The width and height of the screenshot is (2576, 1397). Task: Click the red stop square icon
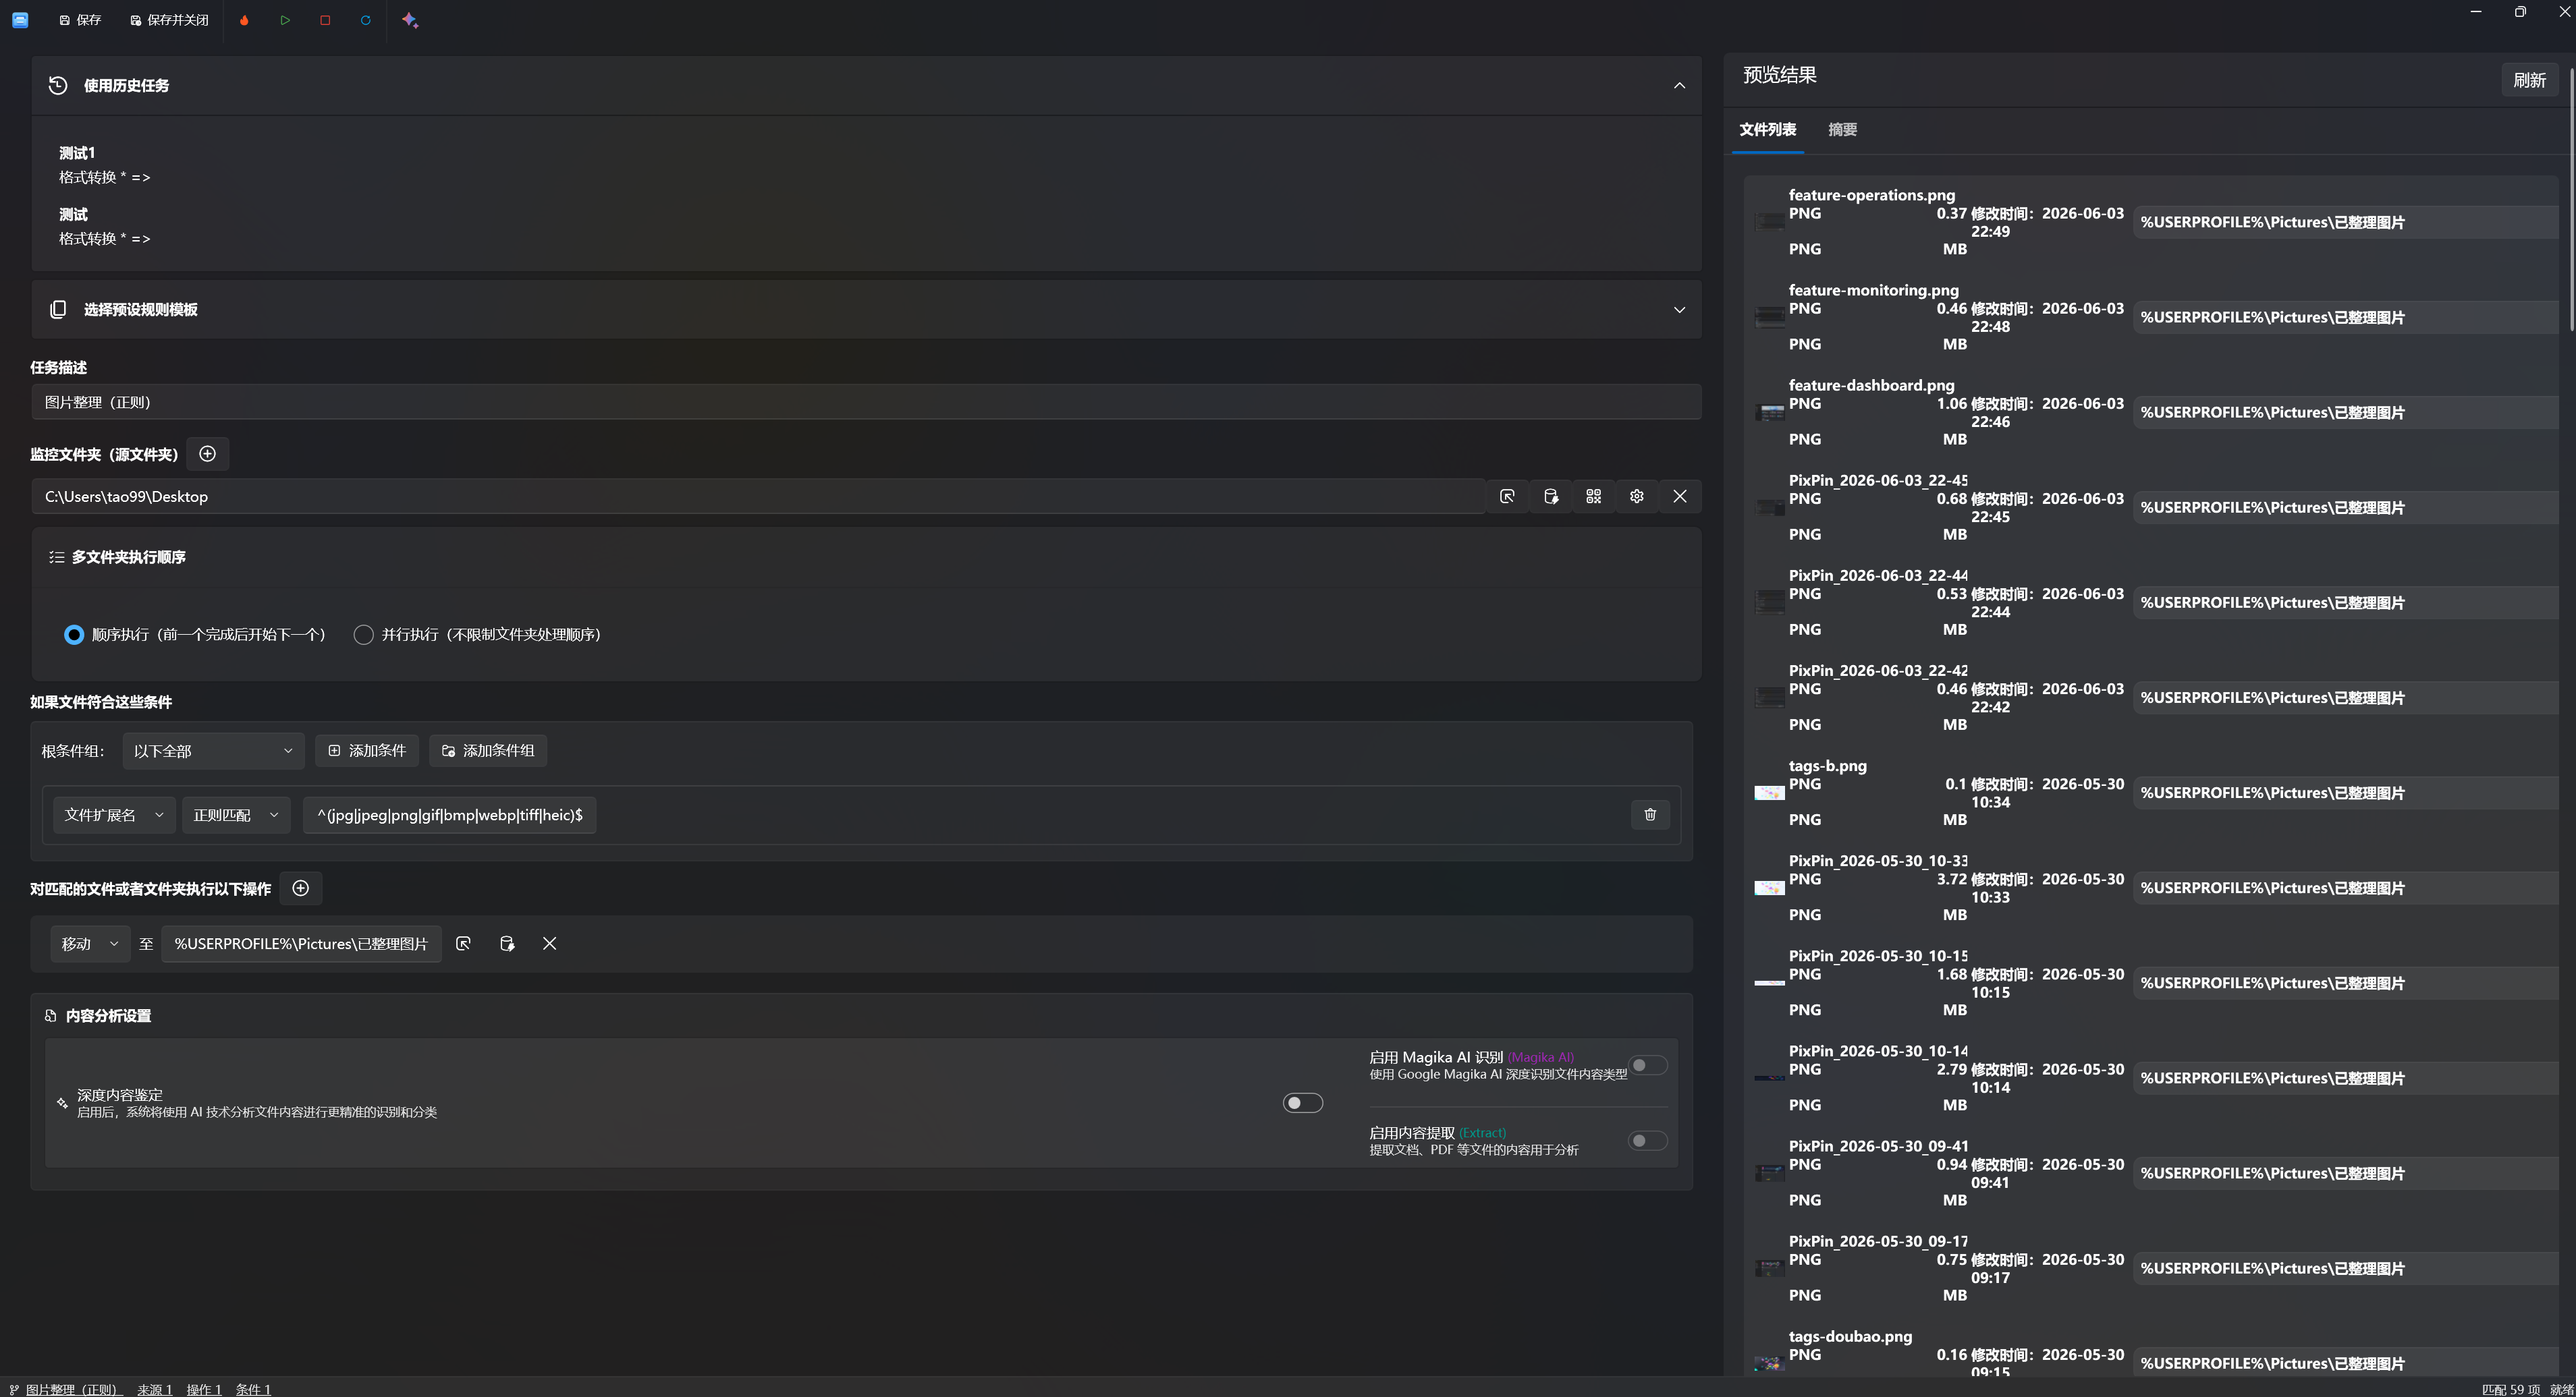point(325,20)
